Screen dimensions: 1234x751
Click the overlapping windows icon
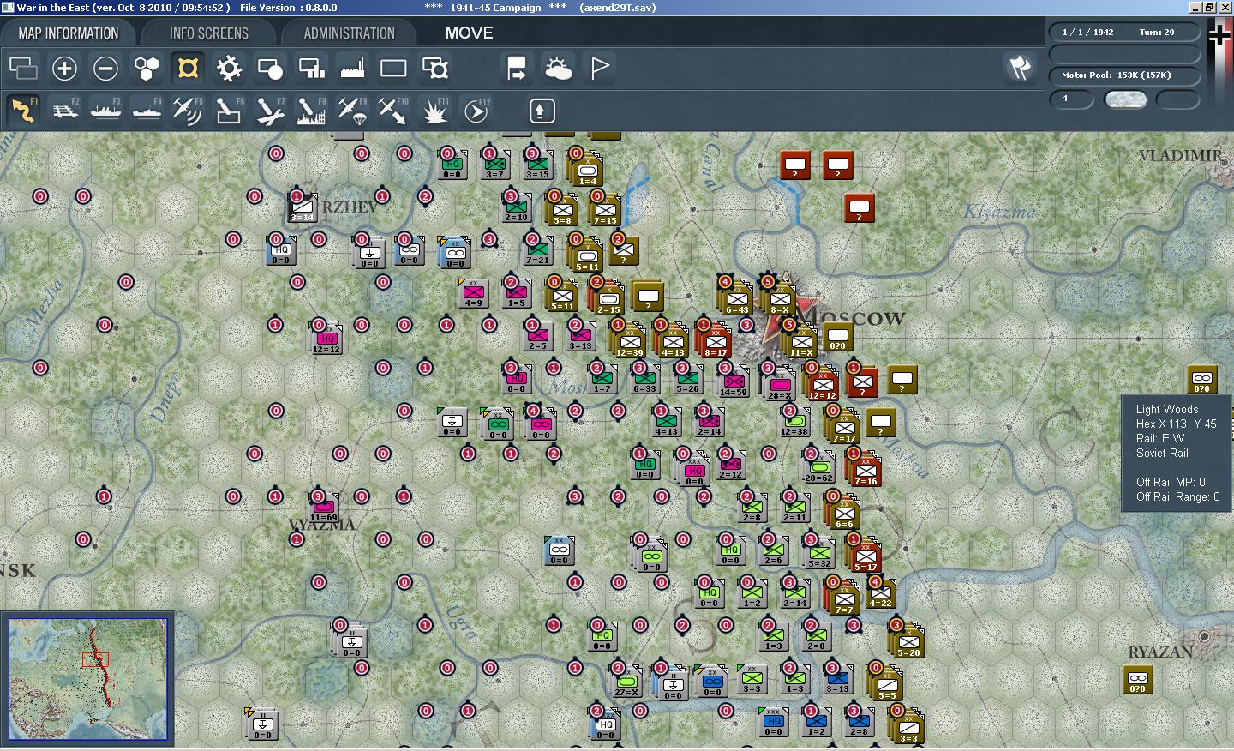23,68
